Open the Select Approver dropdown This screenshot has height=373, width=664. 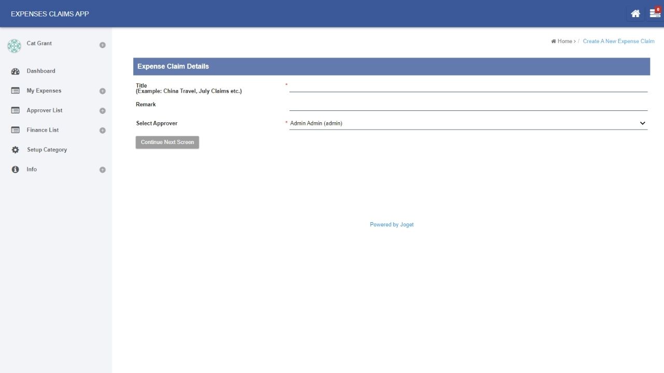click(x=468, y=123)
